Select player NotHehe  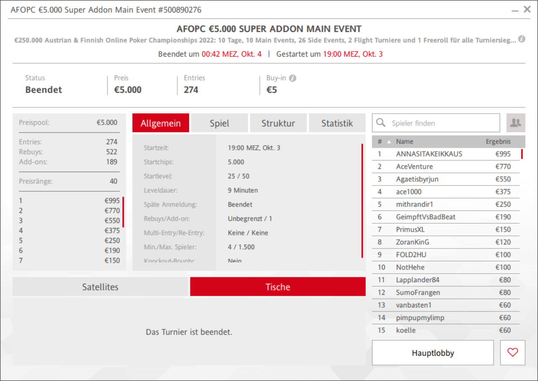click(x=446, y=267)
